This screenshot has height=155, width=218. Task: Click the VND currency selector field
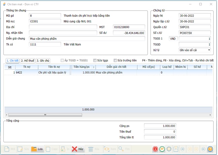point(173,38)
